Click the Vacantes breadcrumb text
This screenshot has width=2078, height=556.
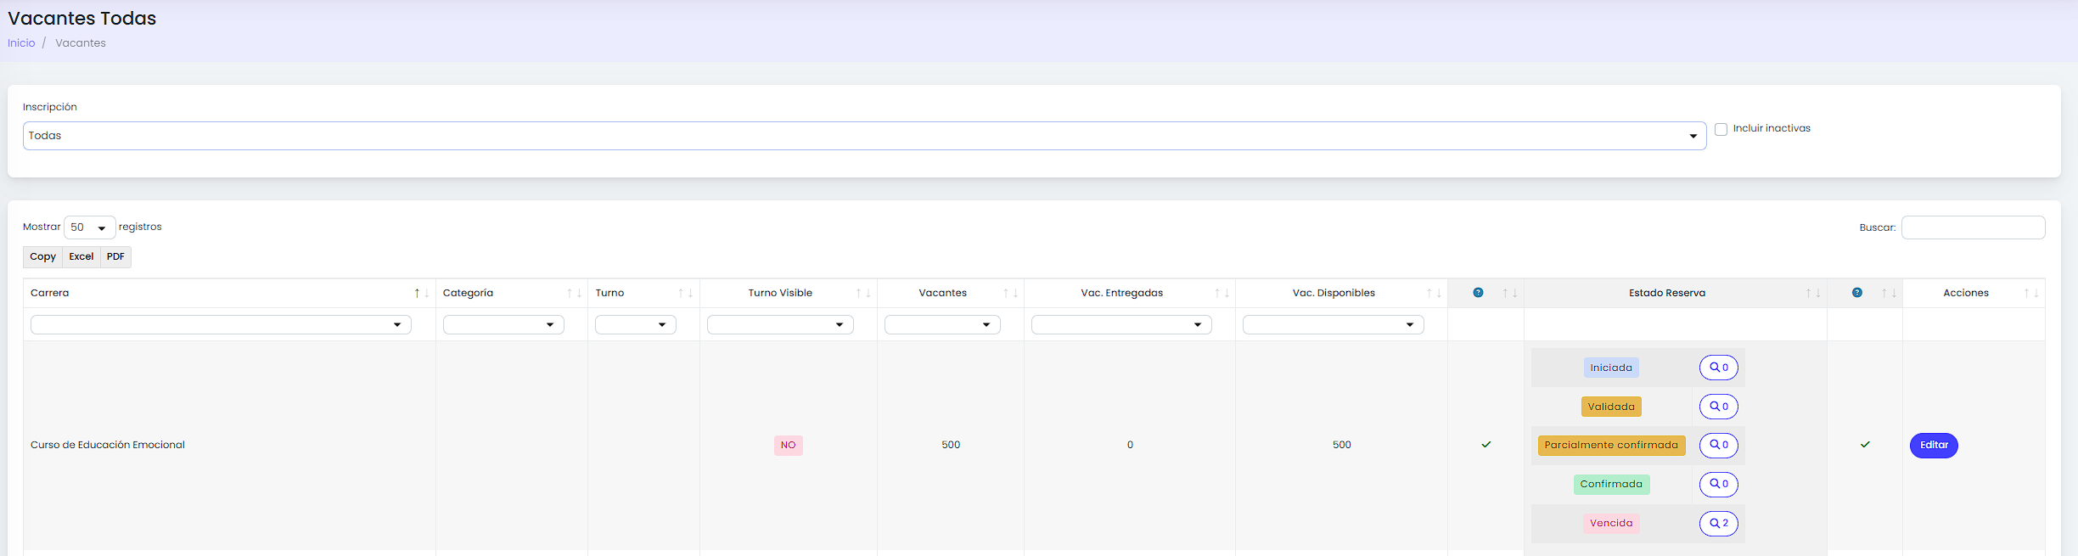[x=81, y=43]
